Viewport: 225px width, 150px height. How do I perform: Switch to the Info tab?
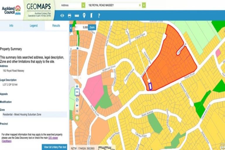11,26
